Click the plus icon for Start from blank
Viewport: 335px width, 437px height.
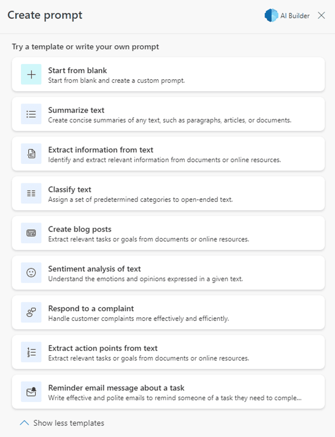(31, 75)
